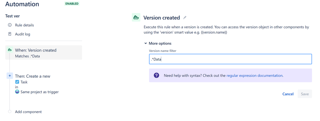The width and height of the screenshot is (320, 121).
Task: Click the project avatar for Same project
Action: coord(17,92)
